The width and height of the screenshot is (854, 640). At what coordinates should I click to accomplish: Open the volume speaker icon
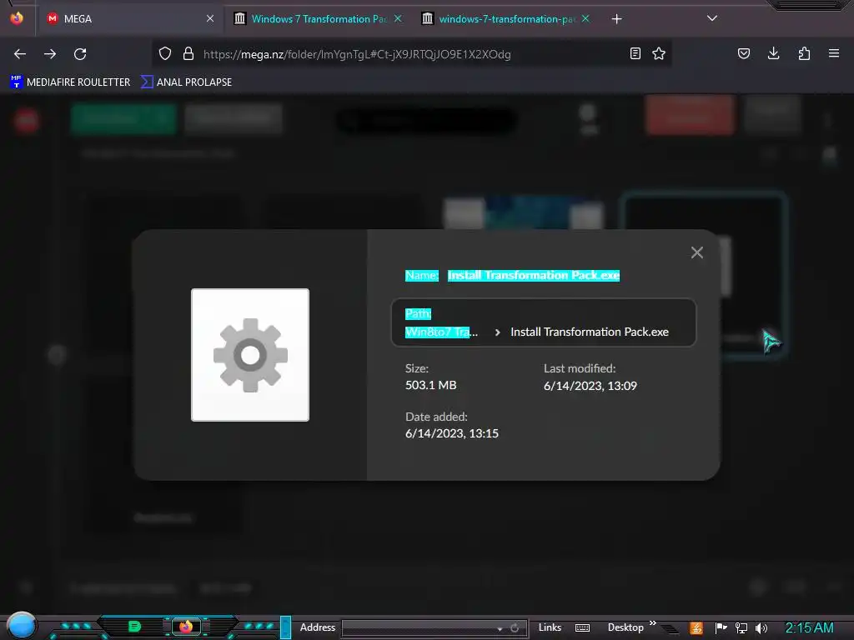[761, 628]
